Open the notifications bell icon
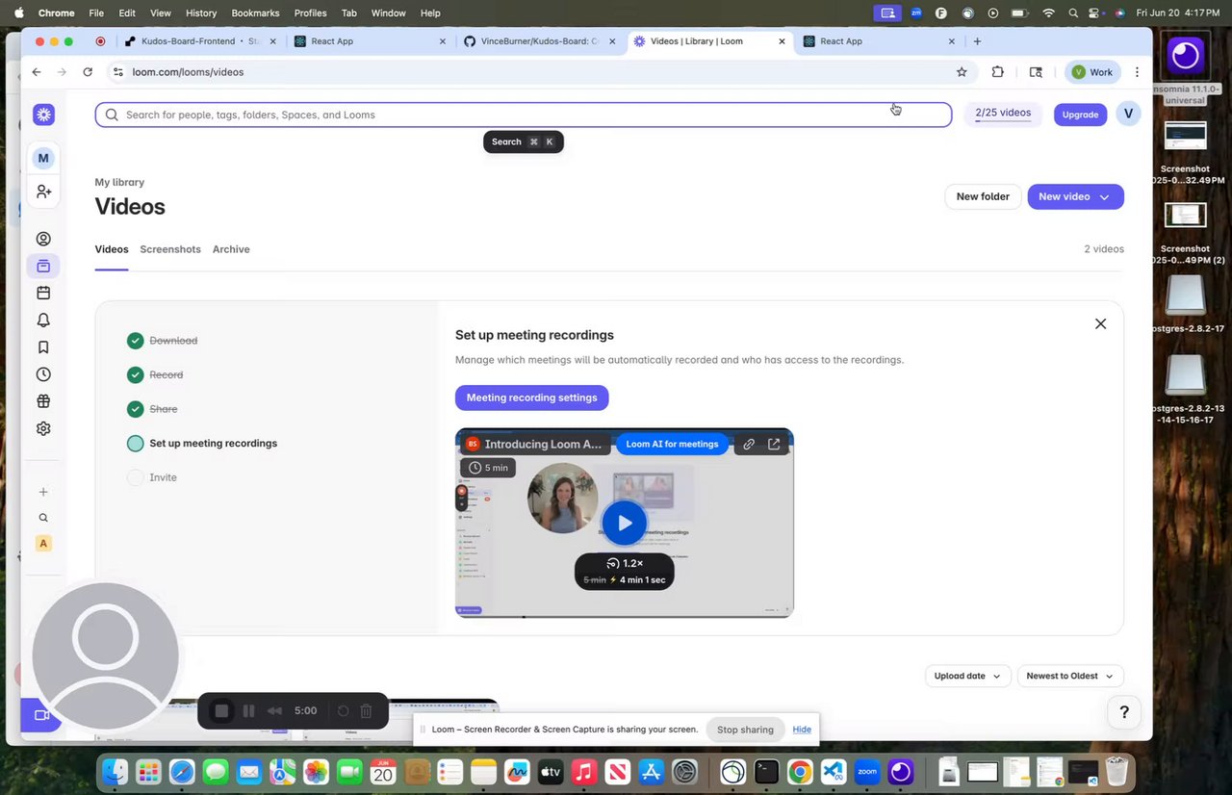The image size is (1232, 795). (43, 320)
